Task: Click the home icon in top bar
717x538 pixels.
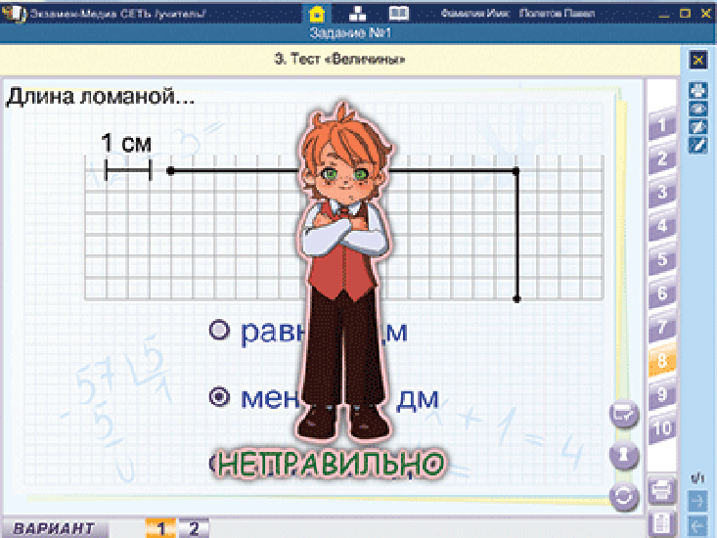Action: (316, 14)
